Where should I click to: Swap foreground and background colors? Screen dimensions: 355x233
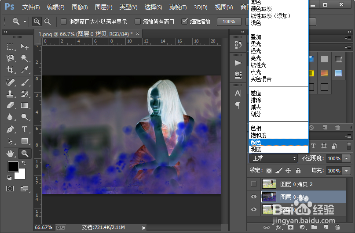24,162
